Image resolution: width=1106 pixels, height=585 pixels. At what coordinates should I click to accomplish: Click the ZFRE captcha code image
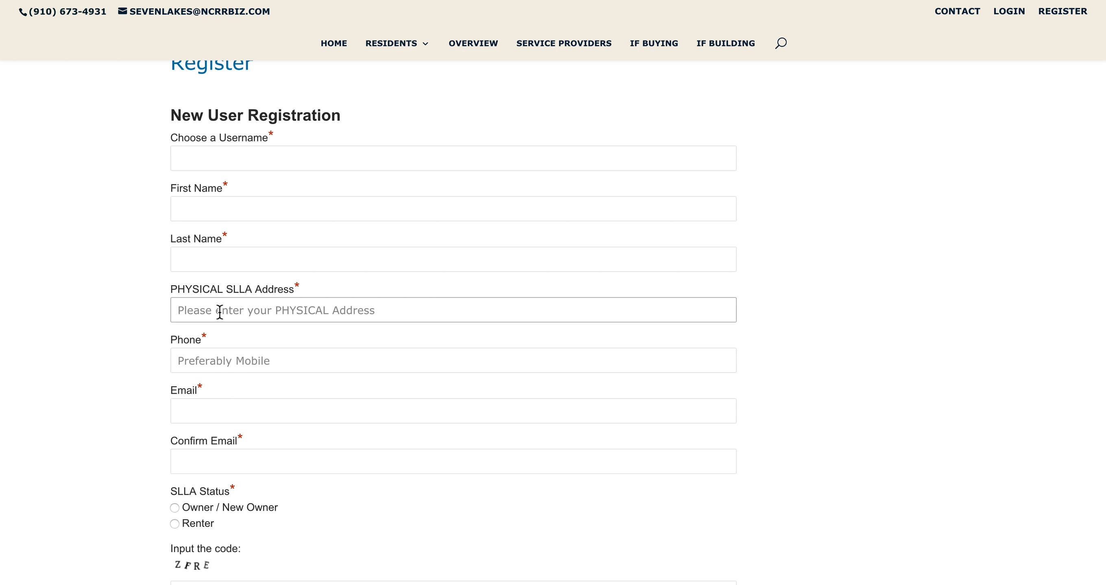tap(192, 565)
